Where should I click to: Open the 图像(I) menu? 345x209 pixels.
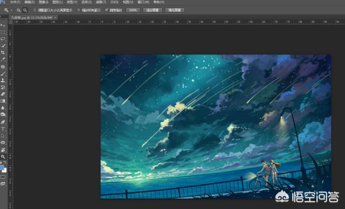coord(43,2)
